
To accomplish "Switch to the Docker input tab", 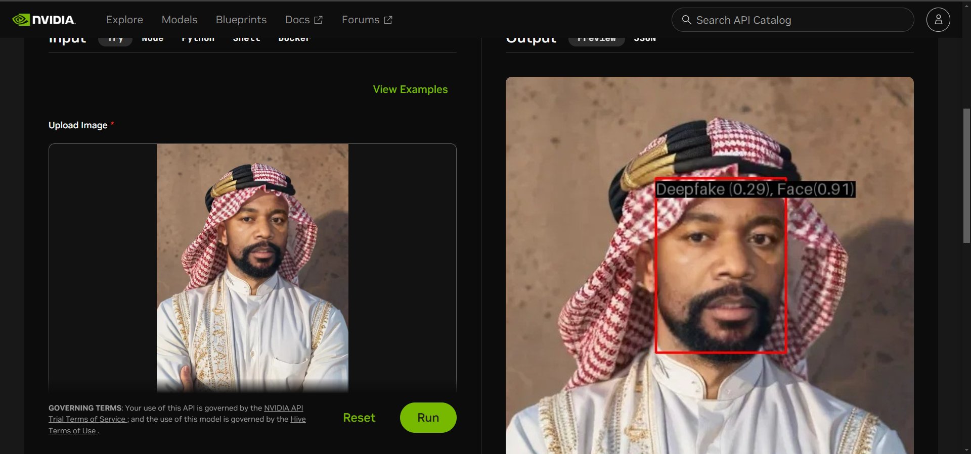I will [x=295, y=40].
